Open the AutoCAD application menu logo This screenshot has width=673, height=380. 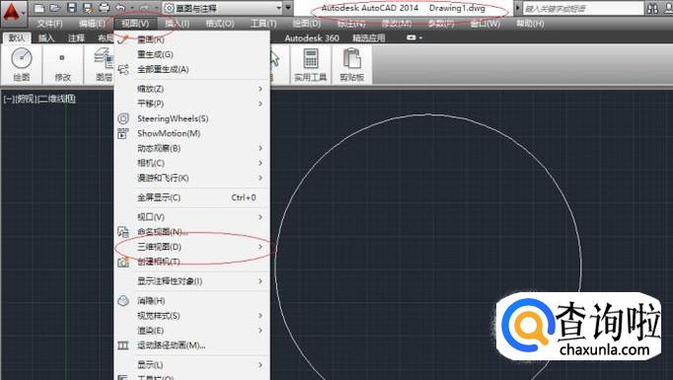tap(13, 13)
